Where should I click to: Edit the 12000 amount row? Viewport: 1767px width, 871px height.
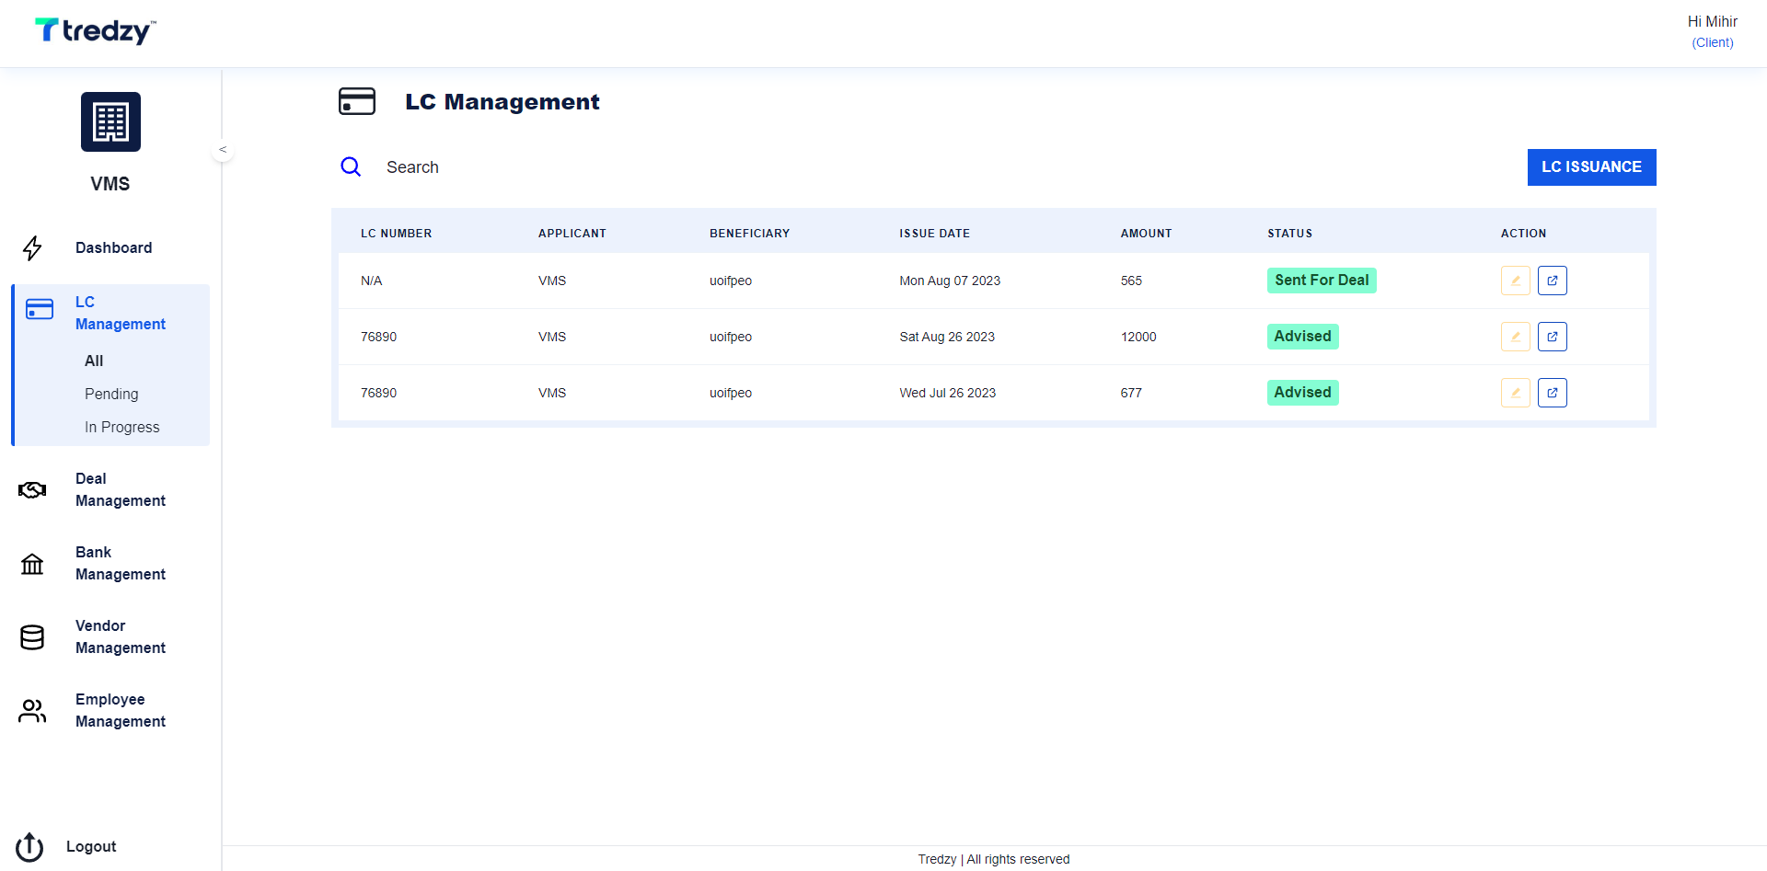point(1516,337)
